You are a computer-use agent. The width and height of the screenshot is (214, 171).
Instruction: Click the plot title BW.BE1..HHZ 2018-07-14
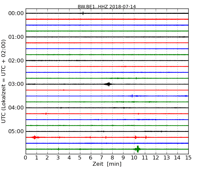click(107, 7)
